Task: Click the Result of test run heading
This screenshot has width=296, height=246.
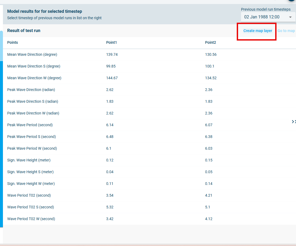Action: pyautogui.click(x=23, y=31)
